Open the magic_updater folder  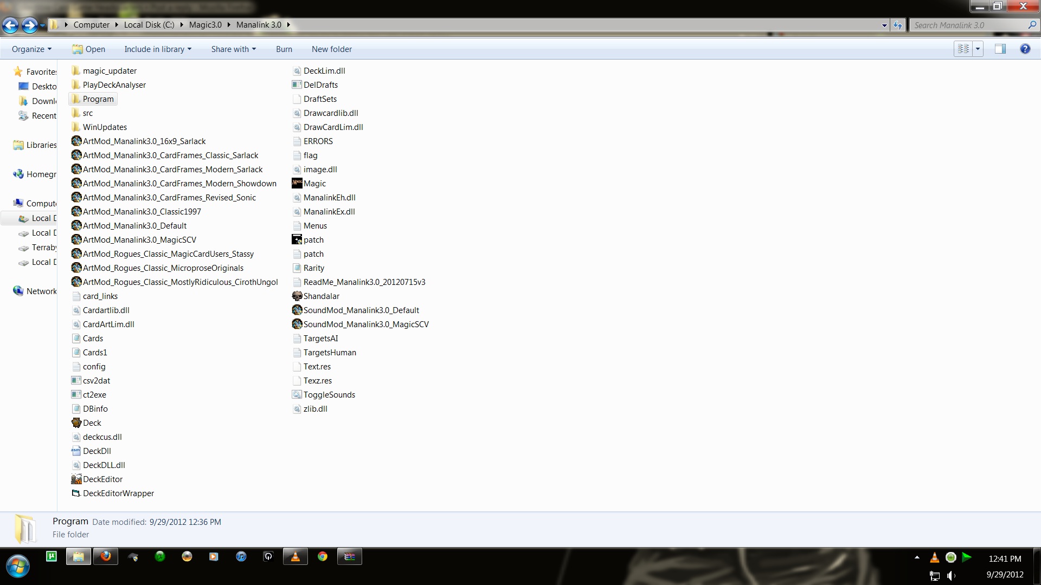pos(109,70)
